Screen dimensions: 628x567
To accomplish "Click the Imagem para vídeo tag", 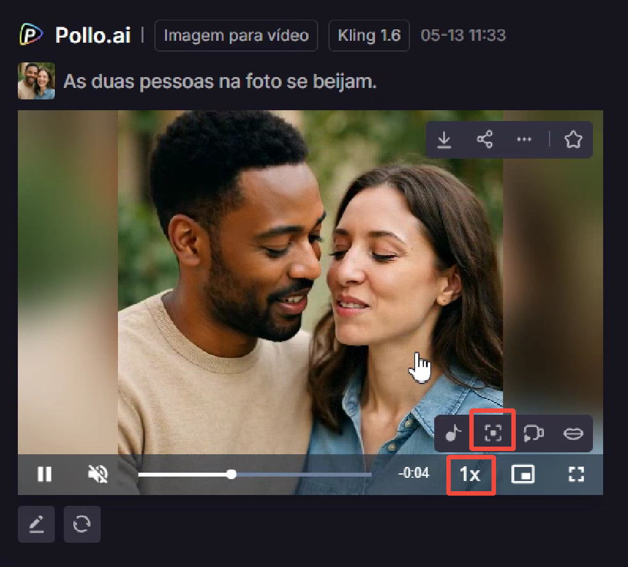I will (237, 36).
